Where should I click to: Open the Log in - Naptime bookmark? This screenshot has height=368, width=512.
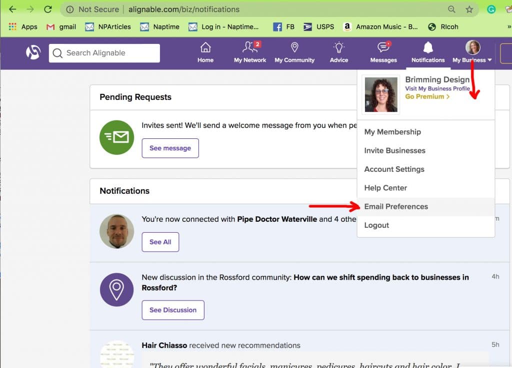point(223,27)
